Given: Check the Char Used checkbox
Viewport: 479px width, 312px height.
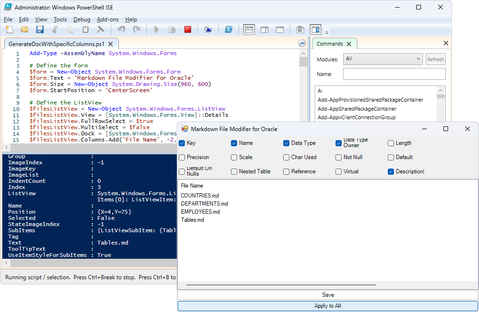Looking at the screenshot, I should pyautogui.click(x=286, y=158).
